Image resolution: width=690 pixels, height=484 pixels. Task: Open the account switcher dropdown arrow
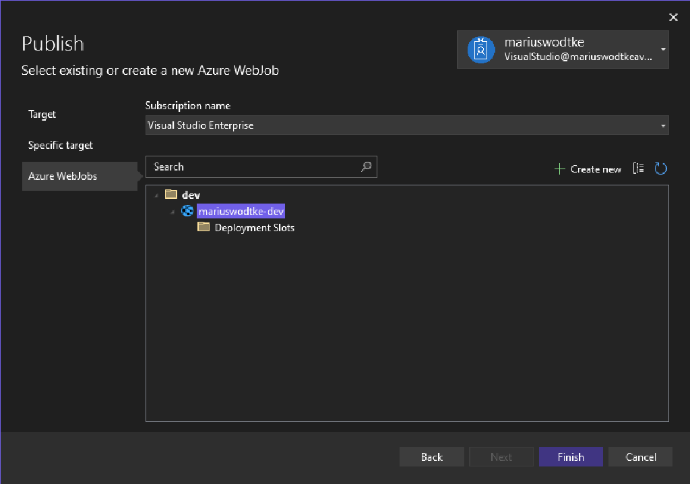pos(662,49)
